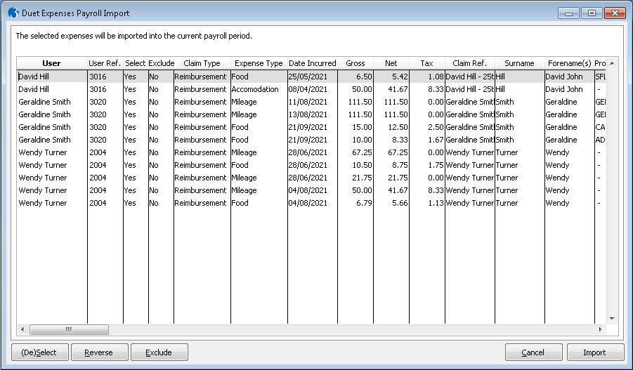Sort by the Gross column header
Screen dimensions: 633x370
355,63
